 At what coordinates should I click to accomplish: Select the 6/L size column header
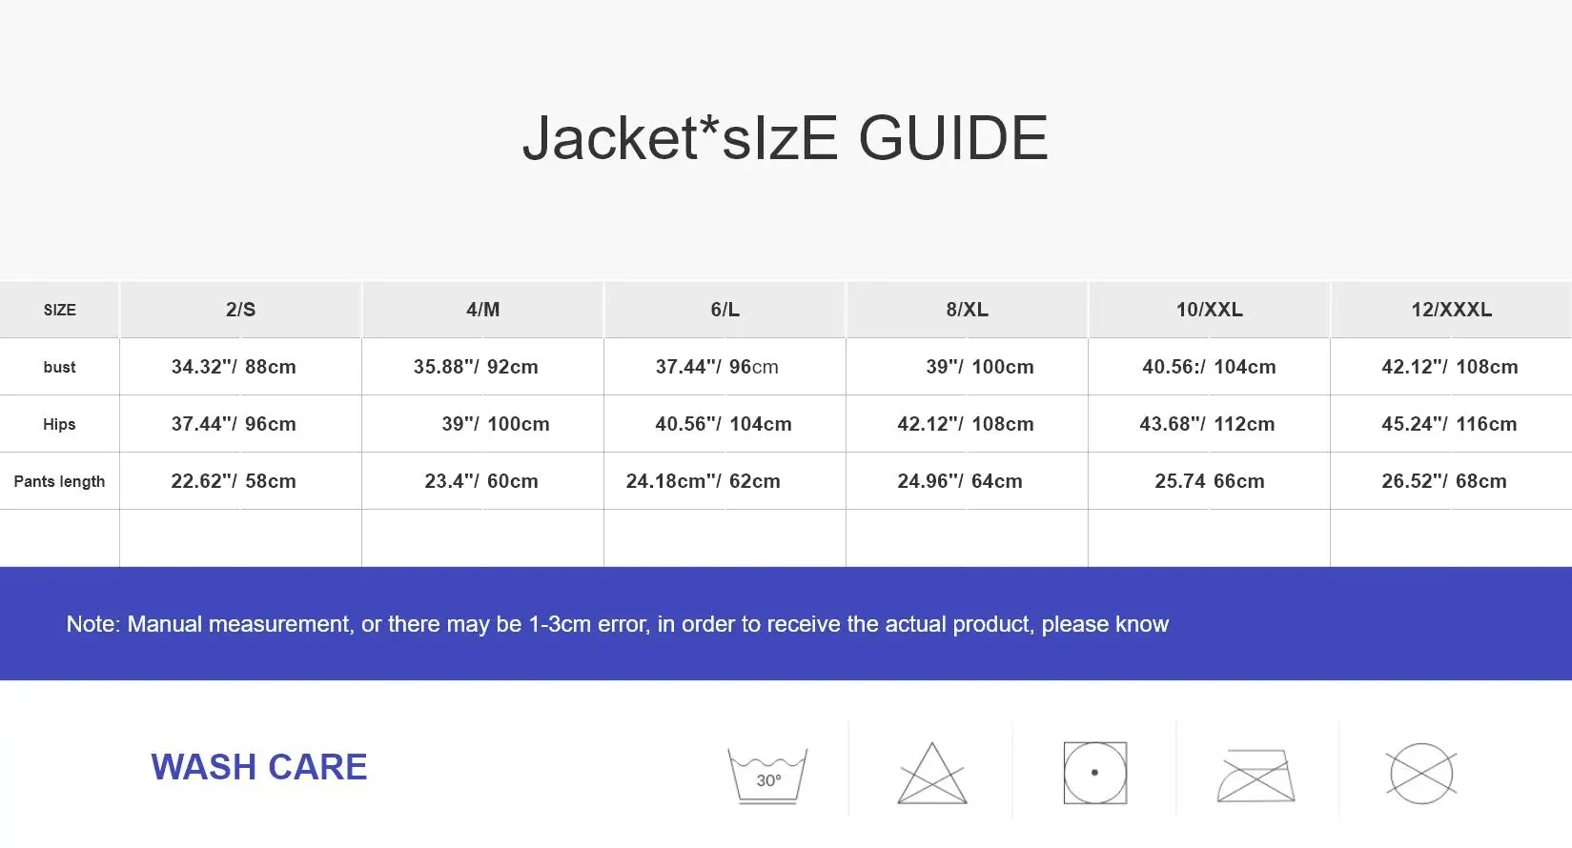click(x=725, y=310)
